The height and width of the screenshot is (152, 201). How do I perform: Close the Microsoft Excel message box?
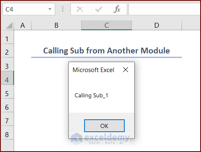point(126,70)
